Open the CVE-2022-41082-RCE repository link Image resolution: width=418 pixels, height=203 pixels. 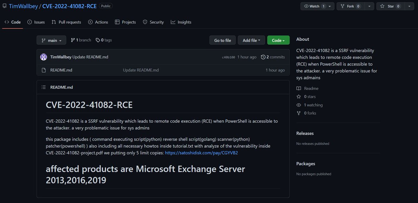(x=69, y=6)
